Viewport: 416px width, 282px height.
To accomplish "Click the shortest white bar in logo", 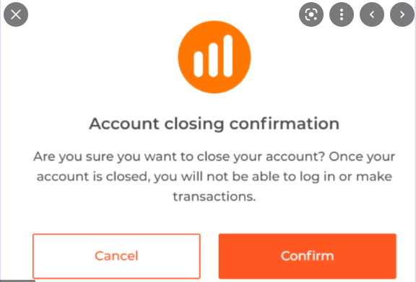I will coord(199,64).
